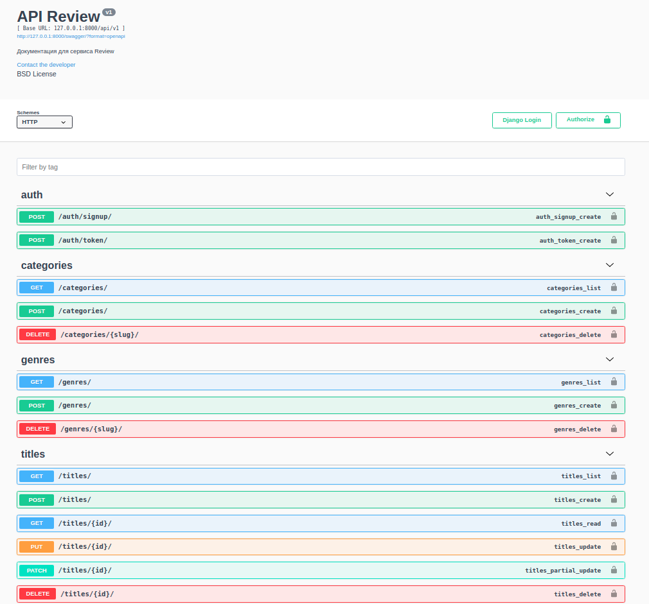This screenshot has height=604, width=649.
Task: Click the Authorize button
Action: coord(582,120)
